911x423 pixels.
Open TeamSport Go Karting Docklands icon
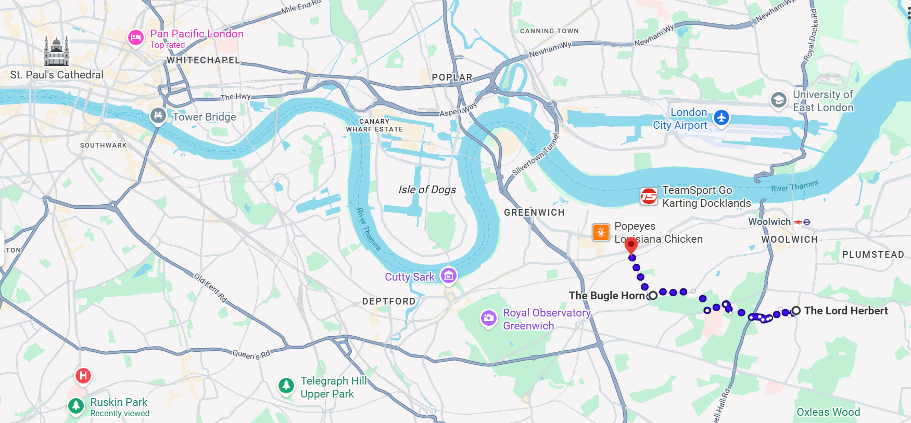click(649, 196)
